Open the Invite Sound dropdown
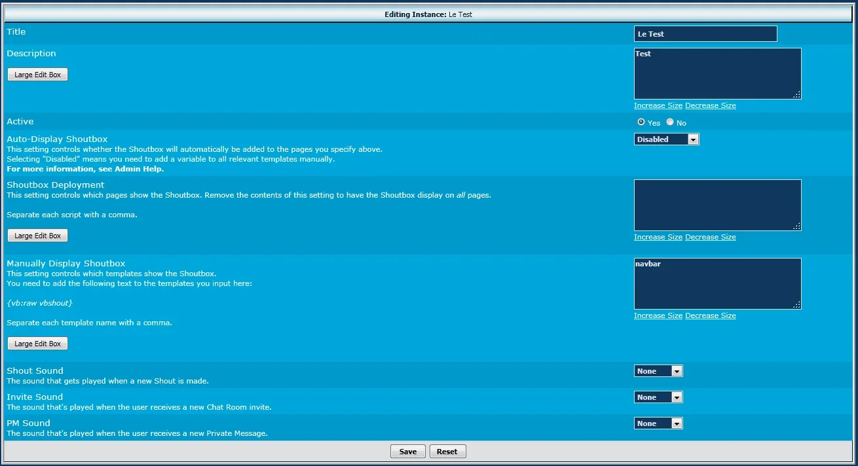This screenshot has width=858, height=466. point(658,397)
